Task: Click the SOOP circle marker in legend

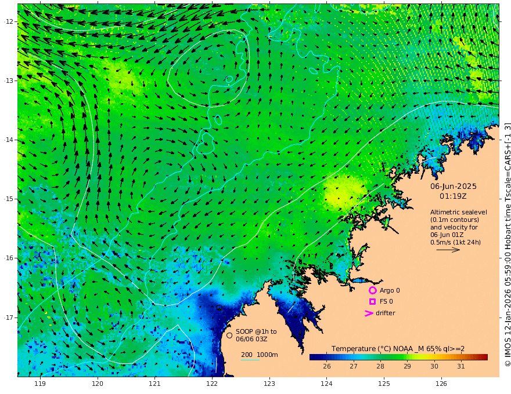Action: point(229,335)
